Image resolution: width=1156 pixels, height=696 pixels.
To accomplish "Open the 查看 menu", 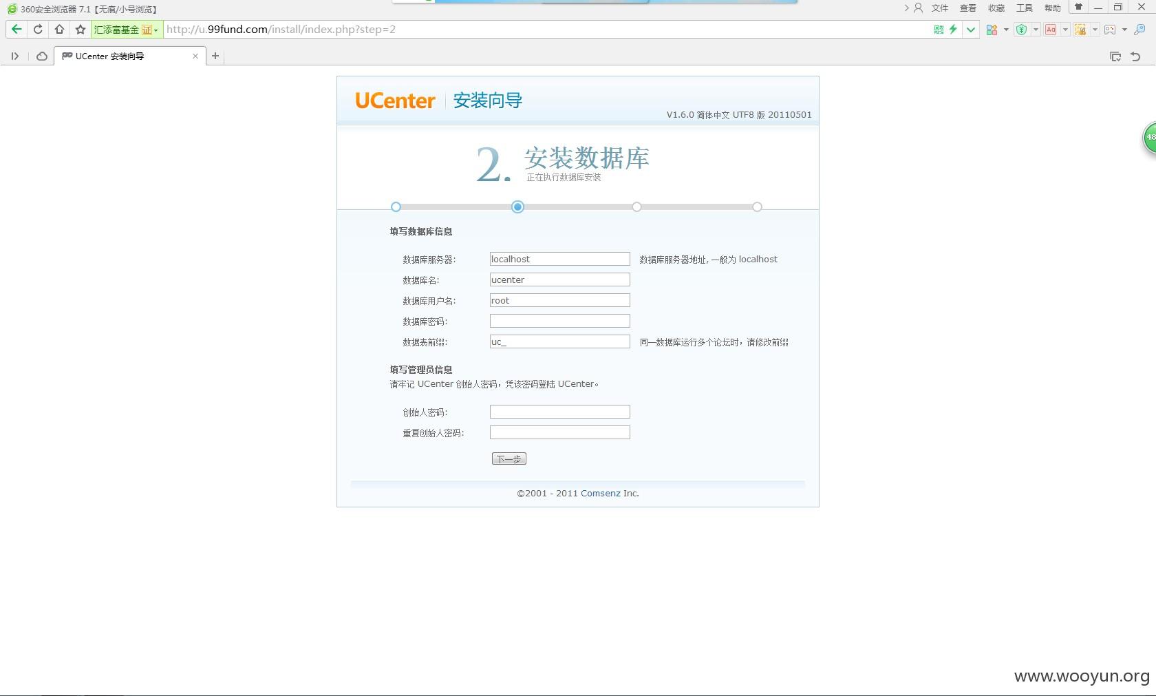I will pyautogui.click(x=968, y=8).
